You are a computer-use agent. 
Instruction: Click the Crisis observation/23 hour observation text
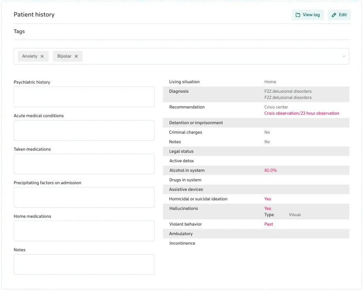tap(301, 113)
